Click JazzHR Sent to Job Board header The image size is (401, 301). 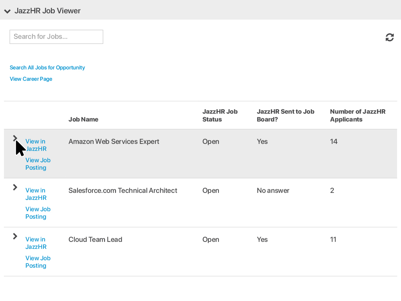[285, 116]
